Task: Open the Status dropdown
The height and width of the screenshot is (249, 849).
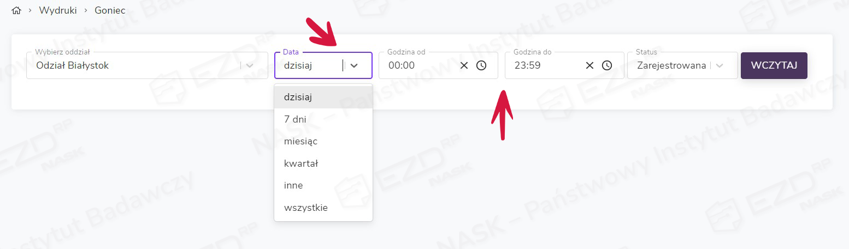Action: coord(720,65)
